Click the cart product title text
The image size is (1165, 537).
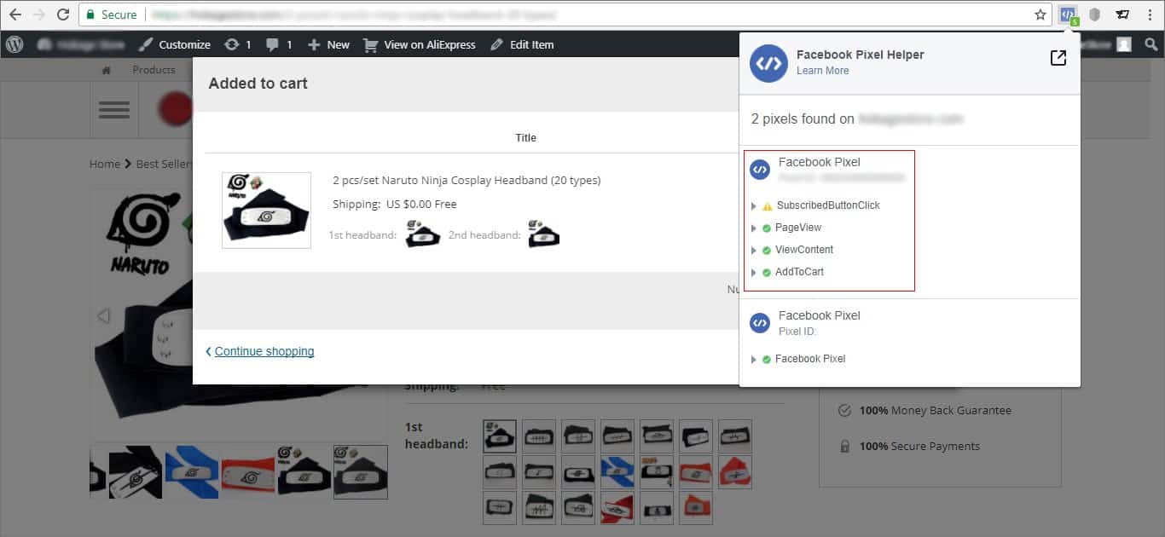(x=467, y=180)
